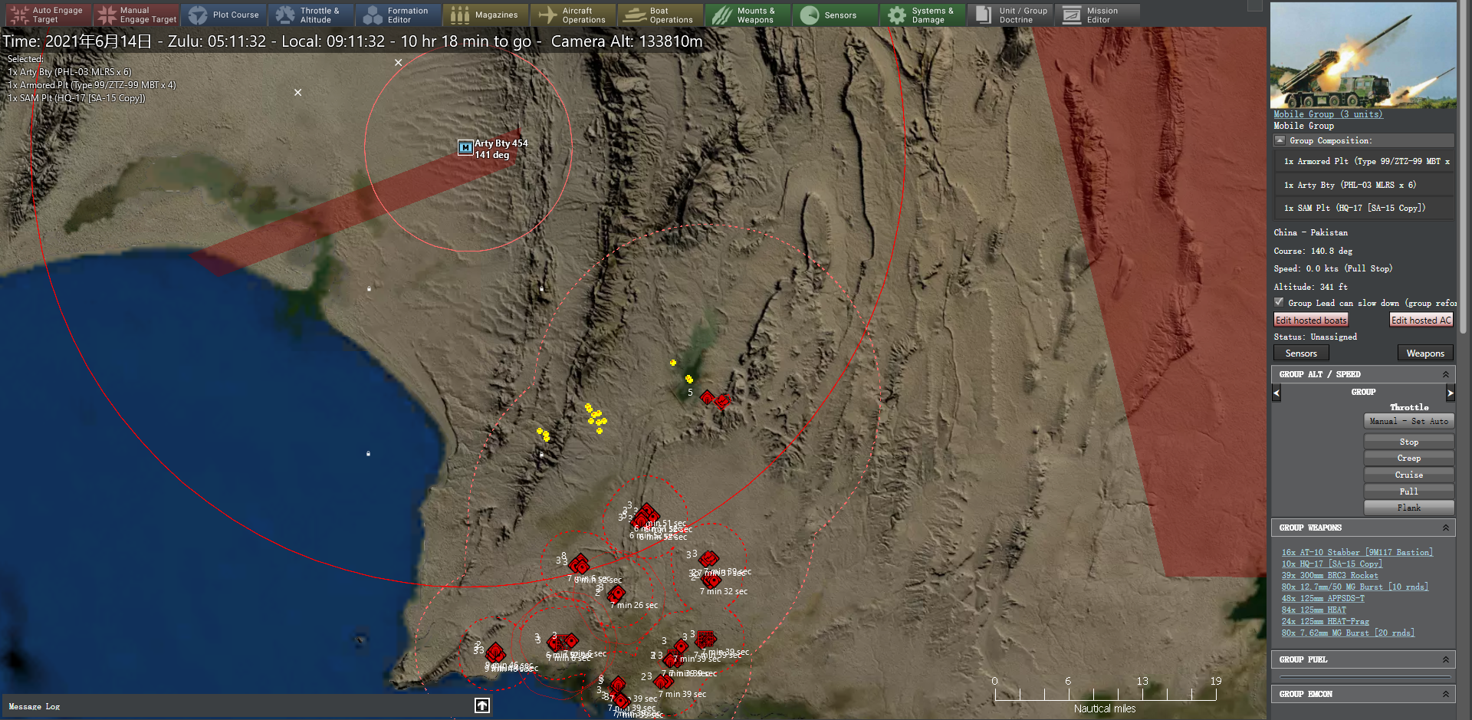
Task: Open Magazines ammunition icon
Action: pyautogui.click(x=460, y=15)
